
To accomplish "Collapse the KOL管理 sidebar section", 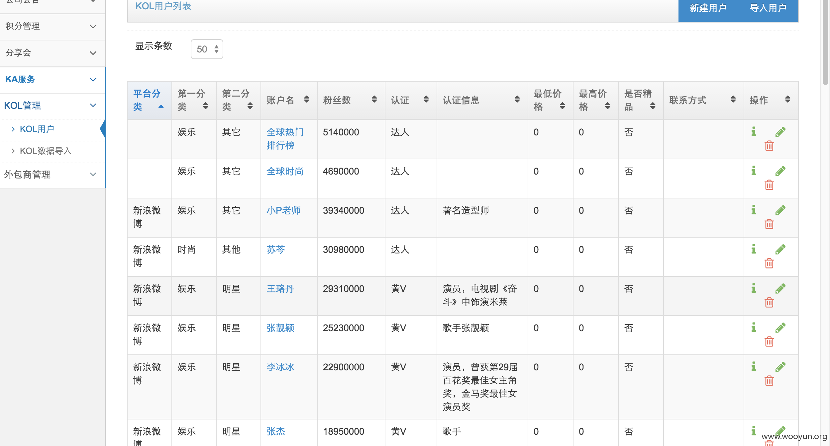I will 52,106.
